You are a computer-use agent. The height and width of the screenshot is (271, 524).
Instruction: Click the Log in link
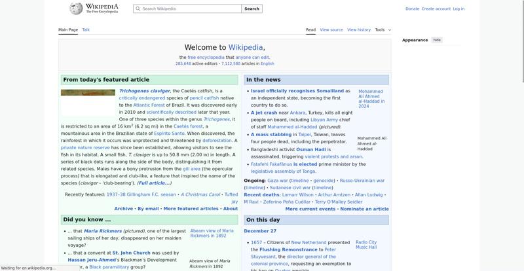click(458, 9)
